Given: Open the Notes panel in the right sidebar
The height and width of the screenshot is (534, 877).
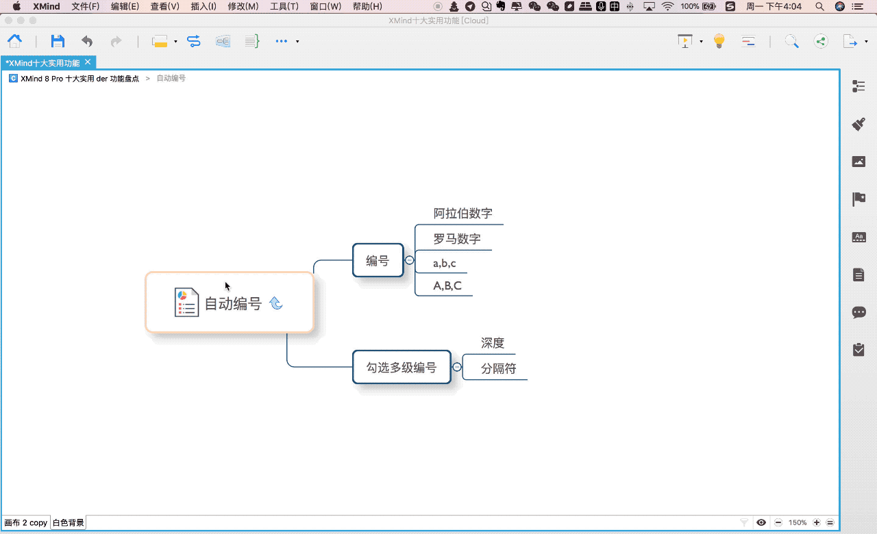Looking at the screenshot, I should tap(859, 274).
